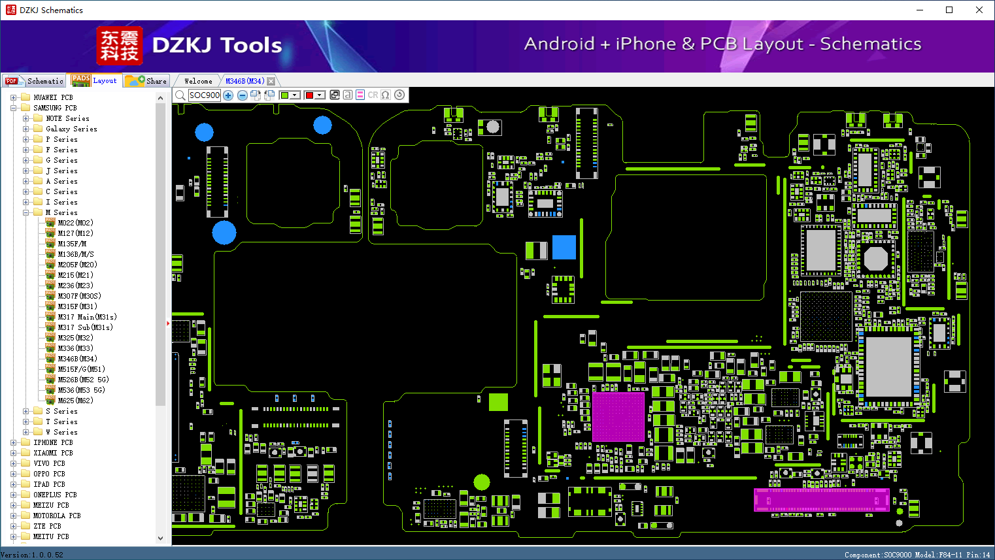Open the M317 Sub(M31s) layout file
The width and height of the screenshot is (995, 560).
(85, 327)
